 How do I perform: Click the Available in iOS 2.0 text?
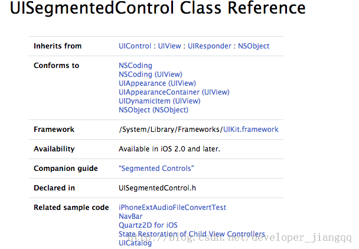(169, 149)
